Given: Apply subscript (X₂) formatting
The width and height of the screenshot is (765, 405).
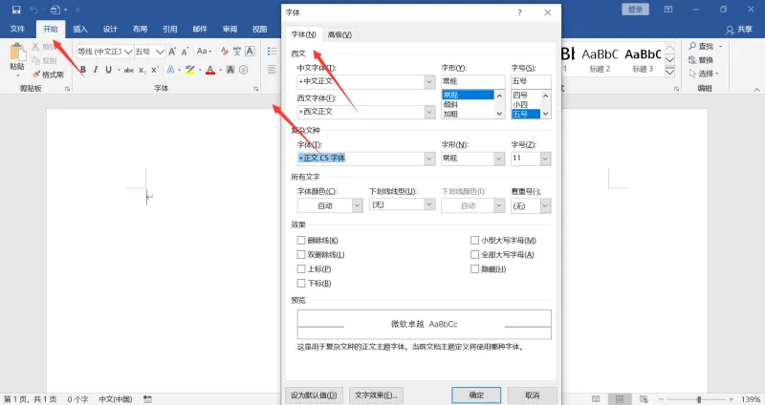Looking at the screenshot, I should click(x=142, y=70).
